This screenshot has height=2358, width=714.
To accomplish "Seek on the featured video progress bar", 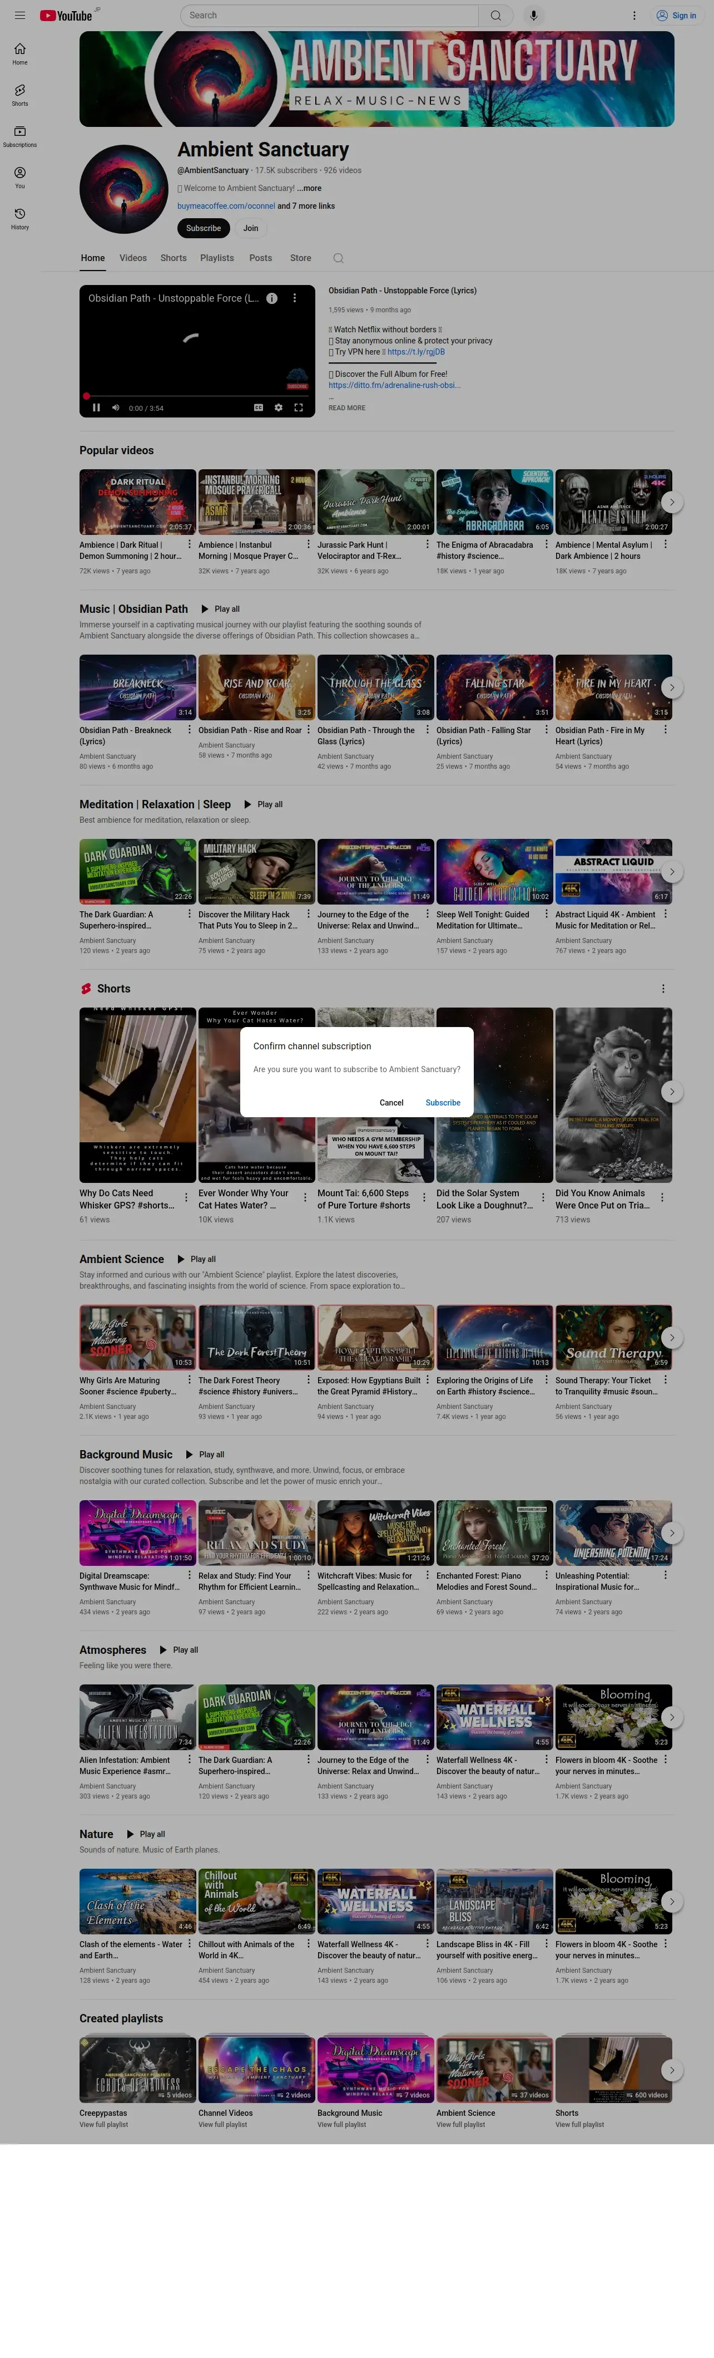I will click(x=197, y=396).
